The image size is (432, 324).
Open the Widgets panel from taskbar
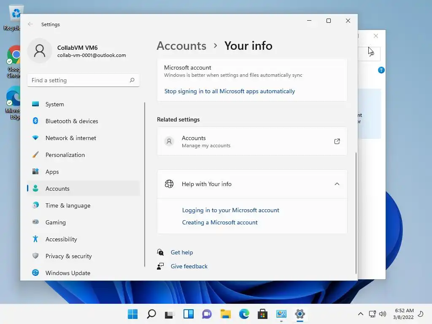point(189,314)
